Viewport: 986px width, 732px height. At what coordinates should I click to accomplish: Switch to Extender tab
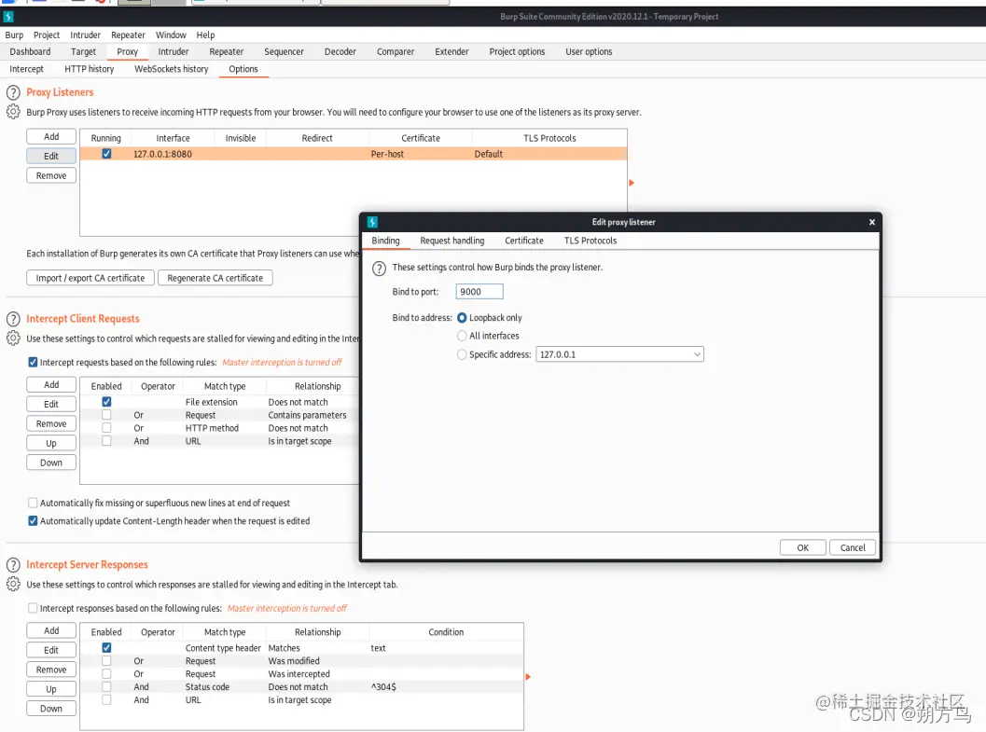[451, 51]
